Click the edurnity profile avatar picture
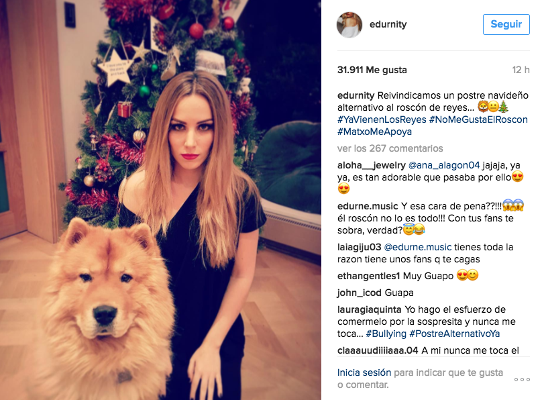This screenshot has height=400, width=544. (x=349, y=25)
